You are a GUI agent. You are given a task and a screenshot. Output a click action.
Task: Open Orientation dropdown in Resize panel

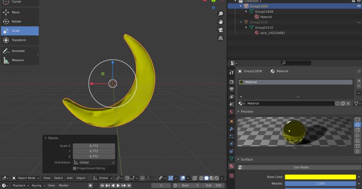[94, 163]
